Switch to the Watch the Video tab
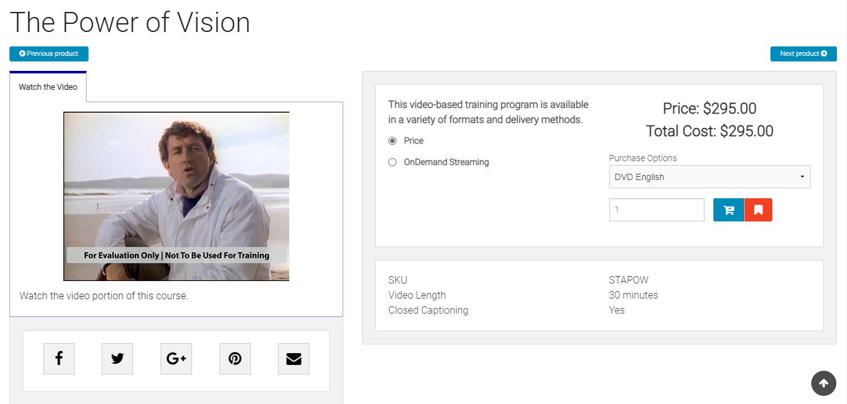Screen dimensions: 847x404 tap(48, 87)
